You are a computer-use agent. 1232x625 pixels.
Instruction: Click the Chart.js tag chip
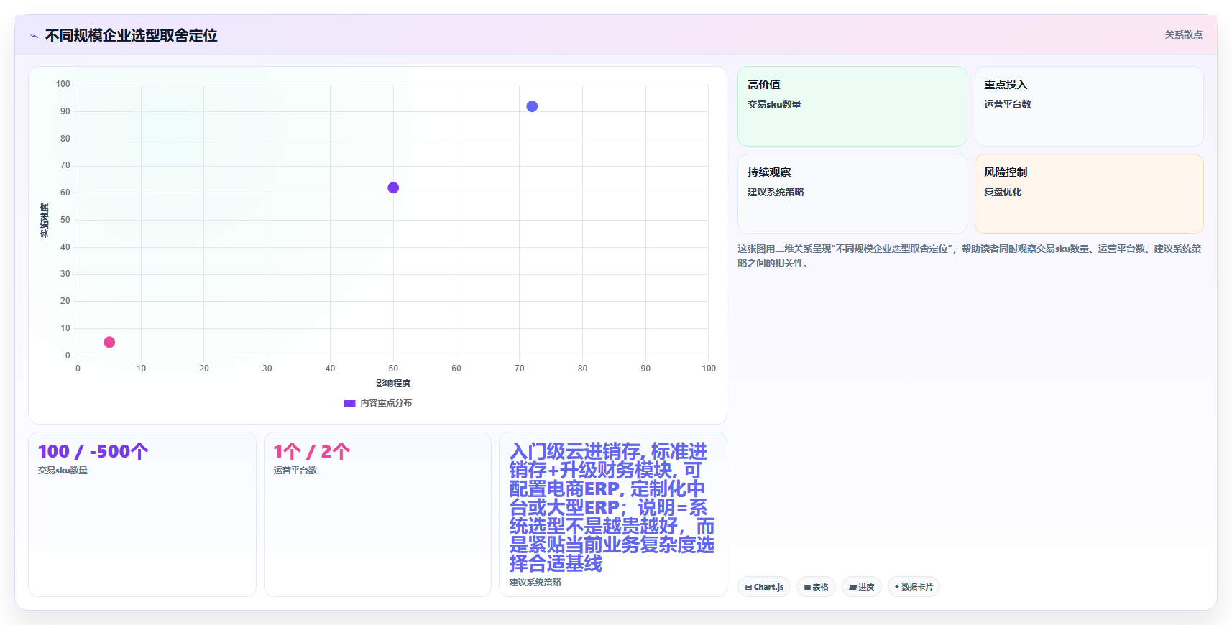point(764,587)
